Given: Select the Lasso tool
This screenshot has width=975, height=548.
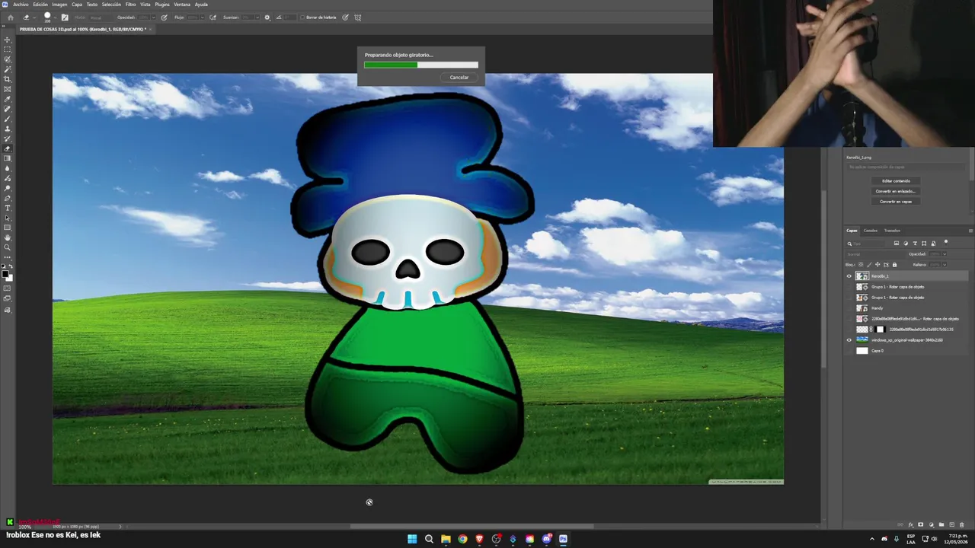Looking at the screenshot, I should 8,59.
